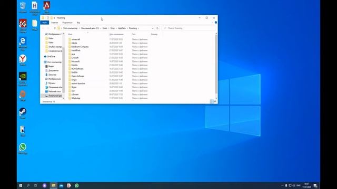The height and width of the screenshot is (189, 337).
Task: Switch to large icons view in status bar
Action: pos(215,101)
